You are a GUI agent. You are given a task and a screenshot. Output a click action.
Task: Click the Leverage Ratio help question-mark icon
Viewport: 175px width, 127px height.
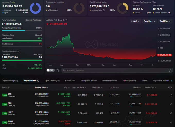point(104,10)
